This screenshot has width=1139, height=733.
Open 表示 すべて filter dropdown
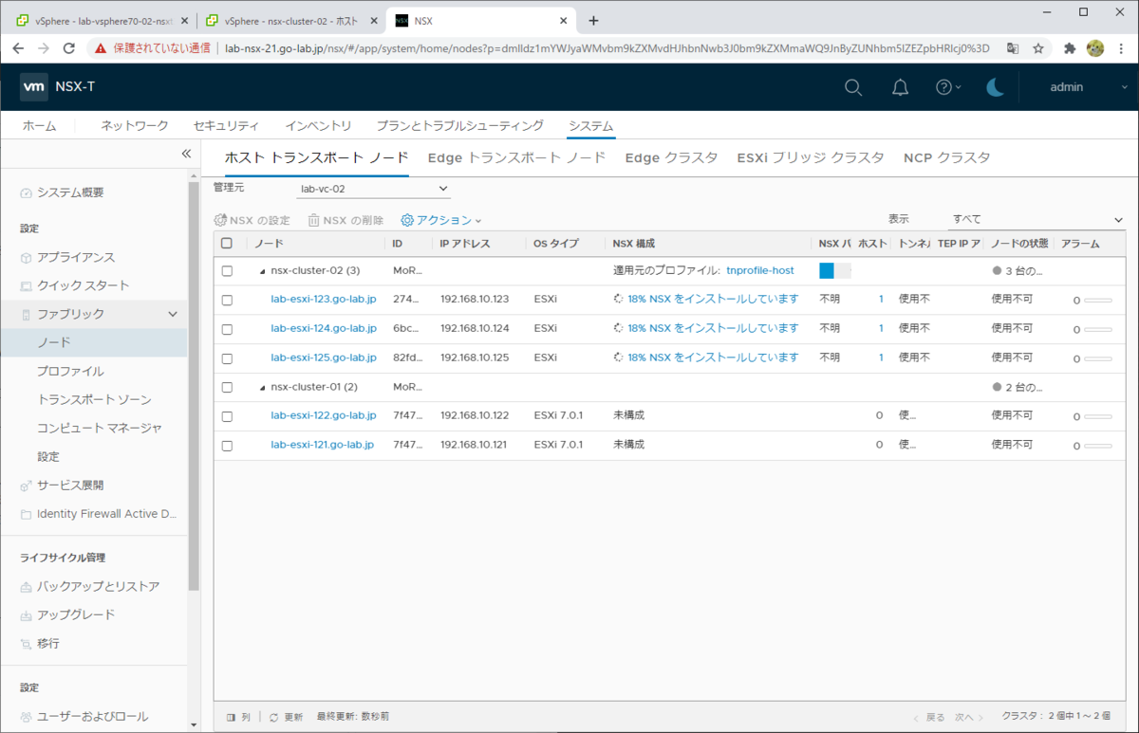point(1036,218)
